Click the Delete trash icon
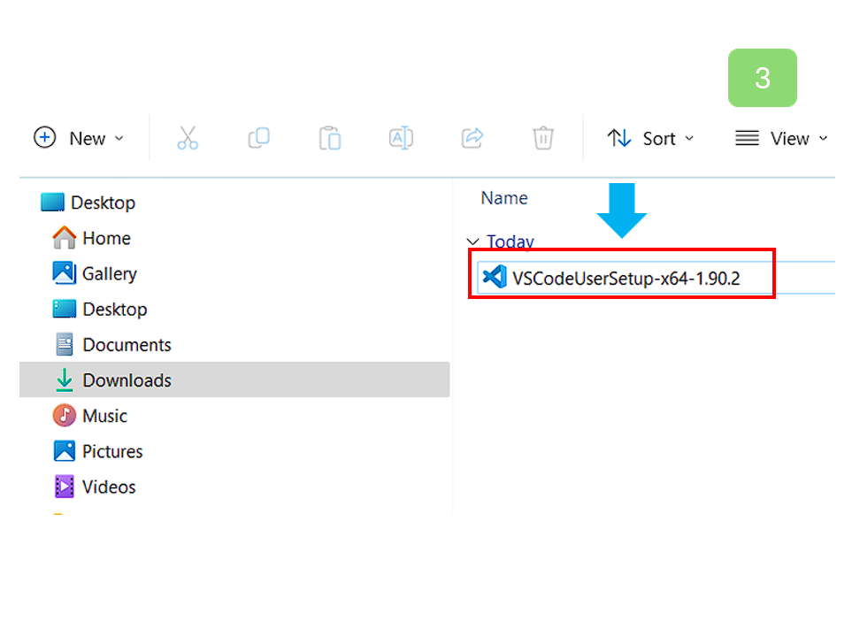The height and width of the screenshot is (636, 852). pyautogui.click(x=543, y=138)
